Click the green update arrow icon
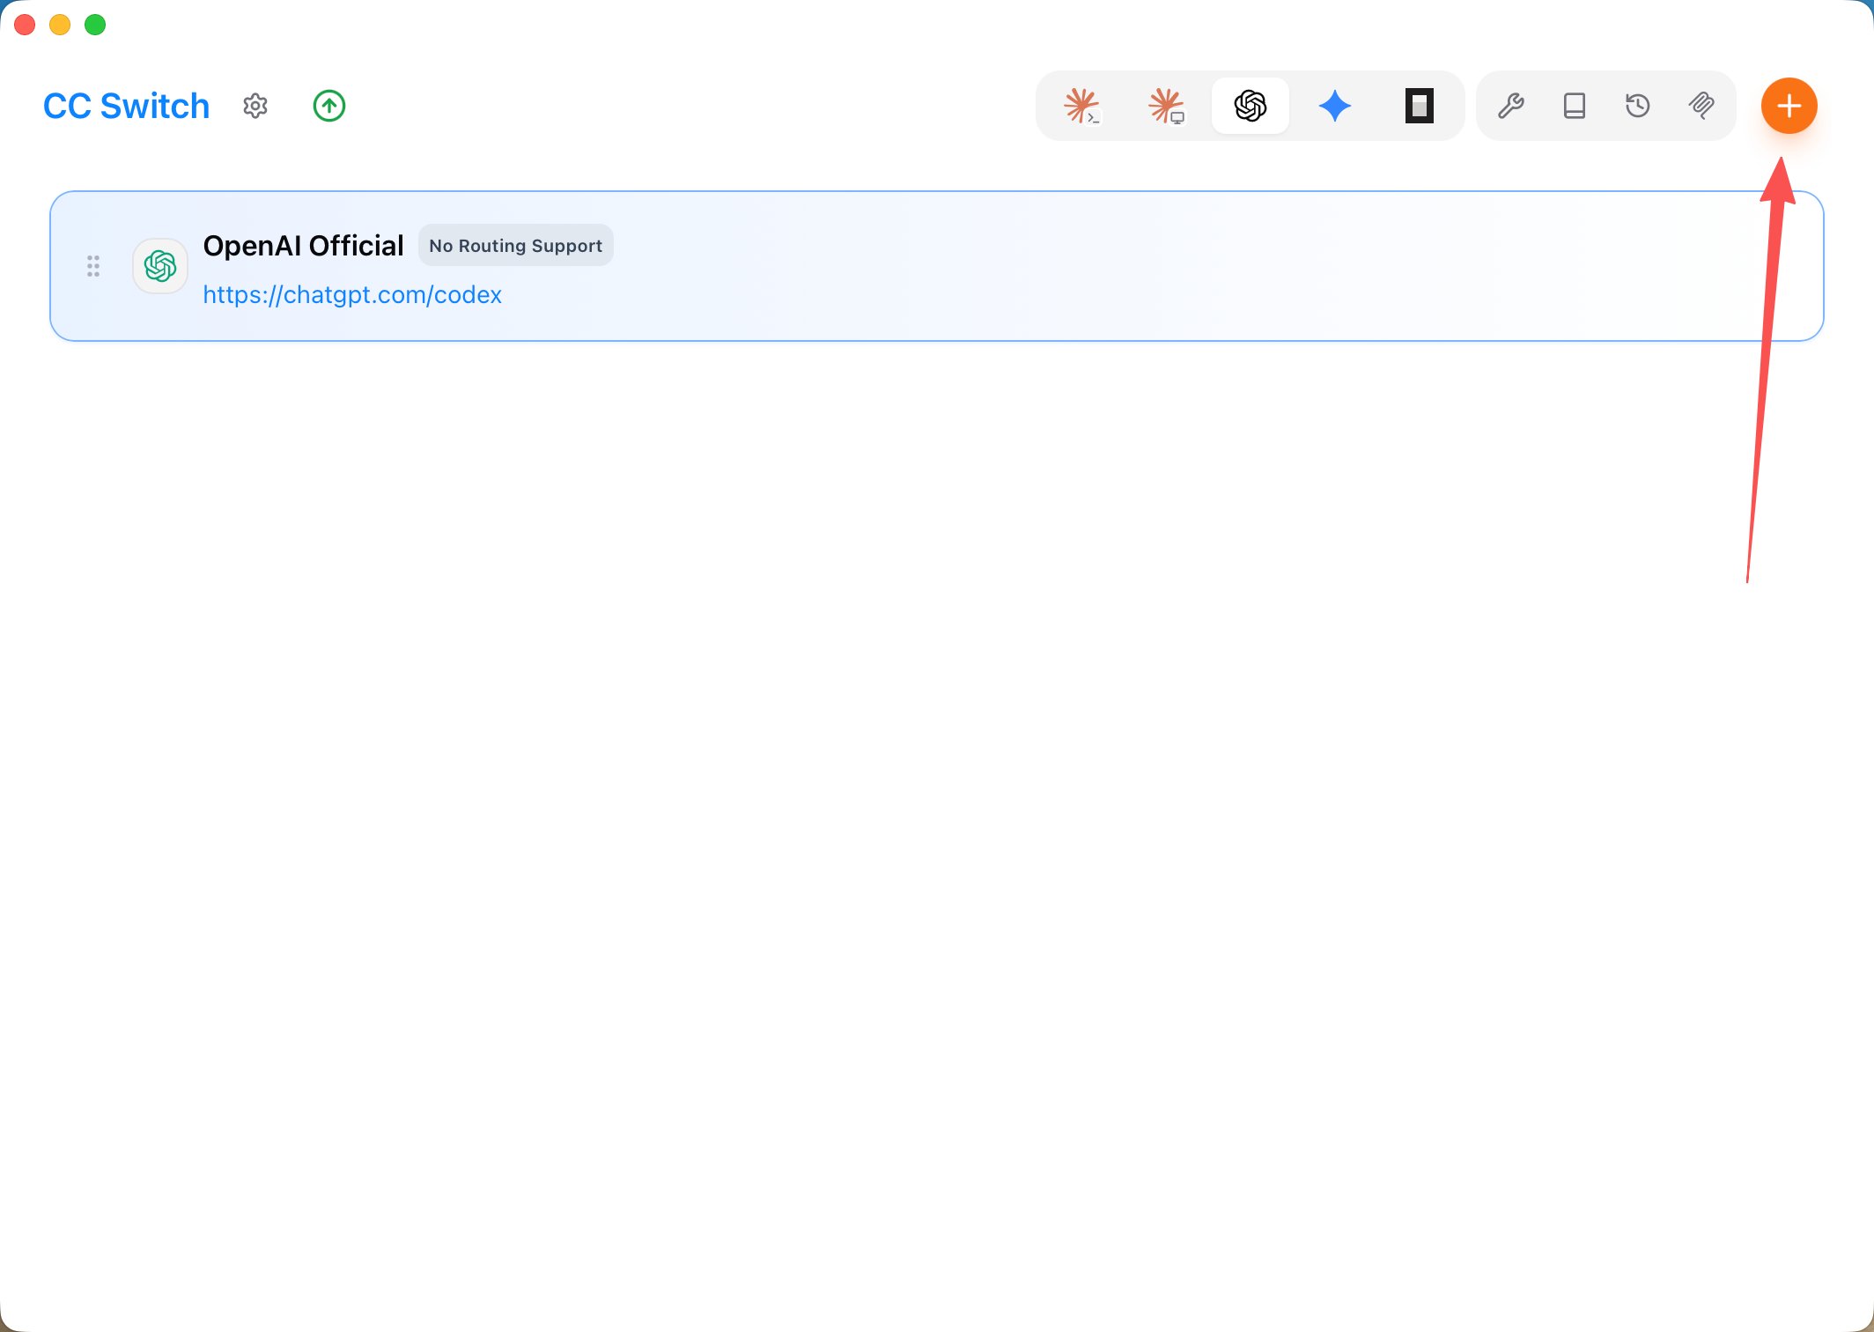 (329, 106)
